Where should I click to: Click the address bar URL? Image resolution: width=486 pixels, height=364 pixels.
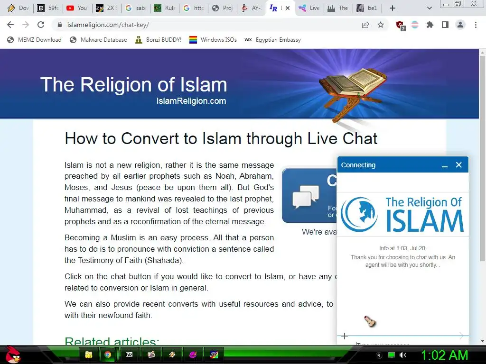108,25
